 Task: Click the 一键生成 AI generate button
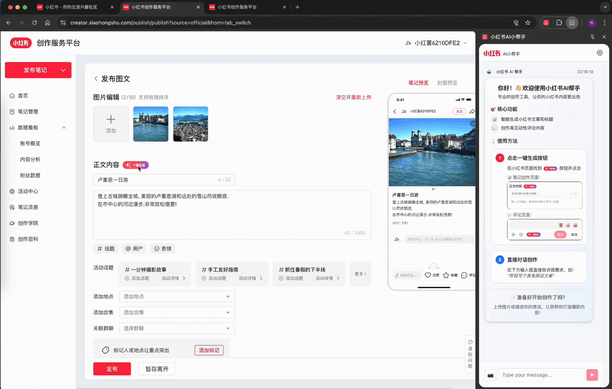pos(136,165)
